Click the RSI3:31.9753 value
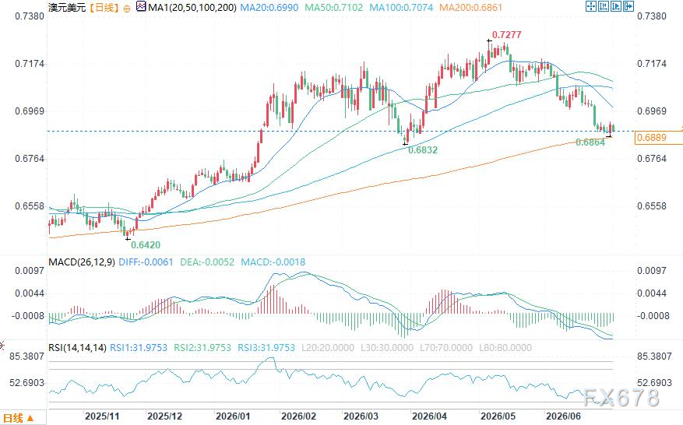The width and height of the screenshot is (683, 425). (x=266, y=348)
